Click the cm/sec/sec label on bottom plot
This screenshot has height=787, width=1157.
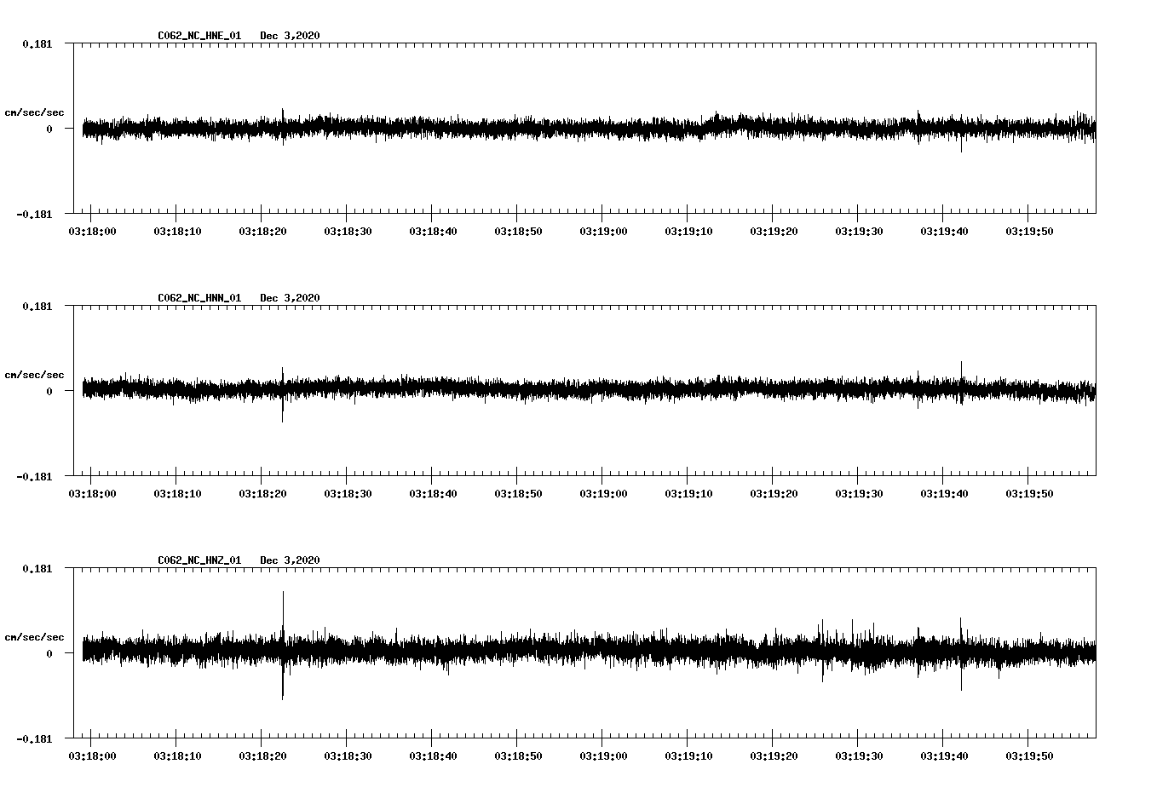click(36, 636)
